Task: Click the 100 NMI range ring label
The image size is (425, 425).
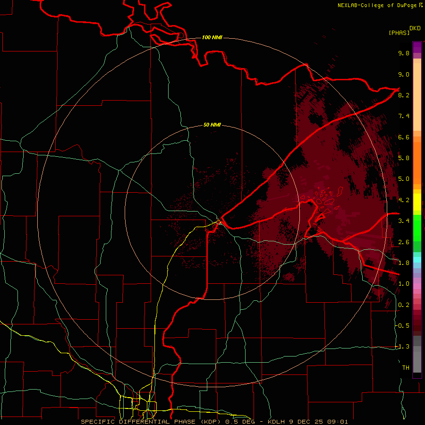Action: point(212,37)
